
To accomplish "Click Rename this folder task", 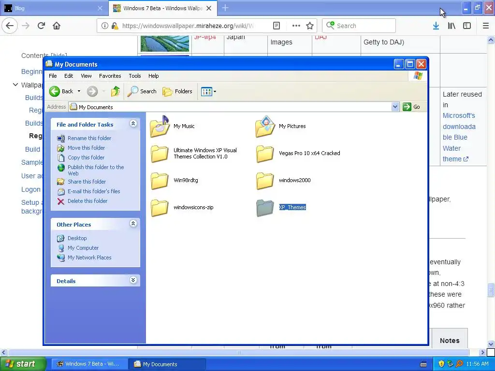I will click(89, 138).
